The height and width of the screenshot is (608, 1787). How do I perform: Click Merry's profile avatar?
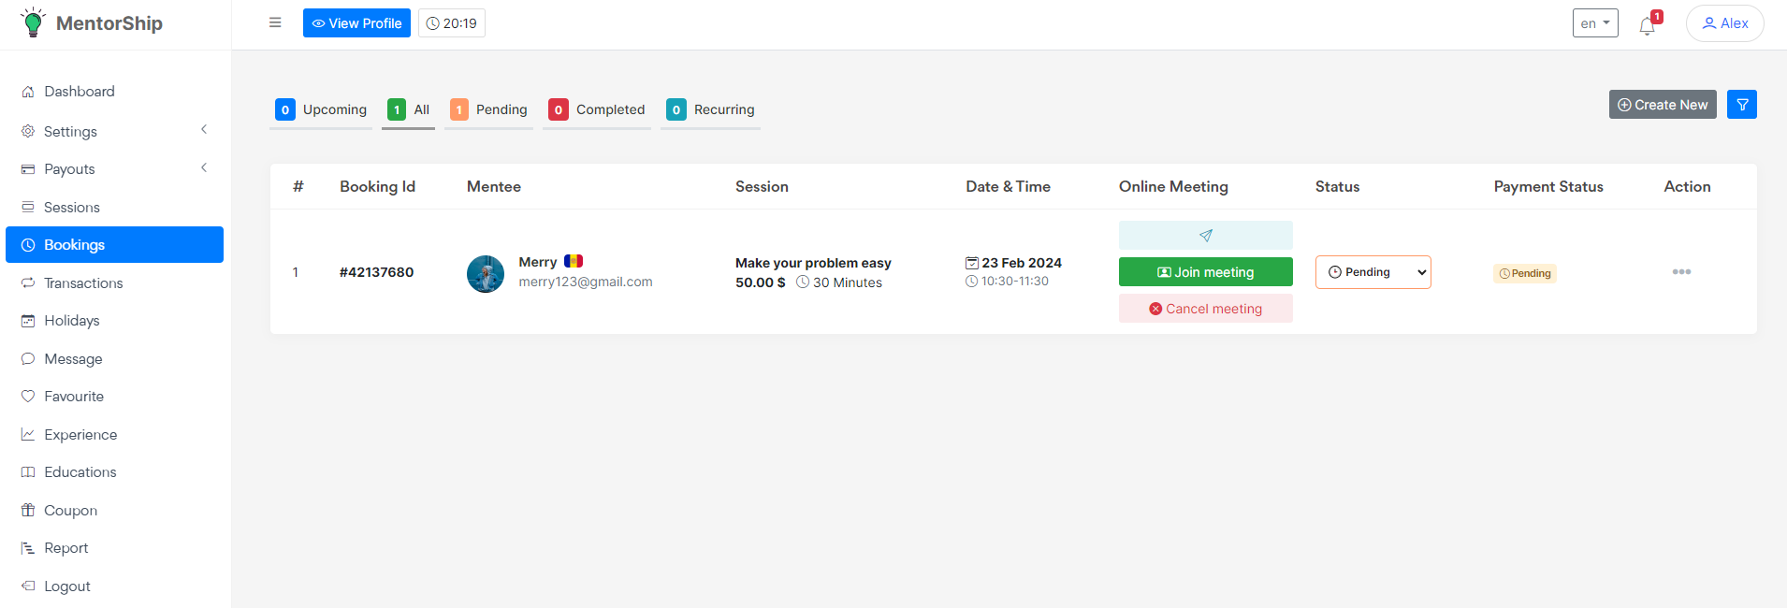pos(486,274)
